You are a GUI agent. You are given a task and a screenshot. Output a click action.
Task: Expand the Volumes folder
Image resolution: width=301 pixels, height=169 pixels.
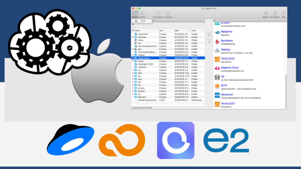tap(133, 37)
